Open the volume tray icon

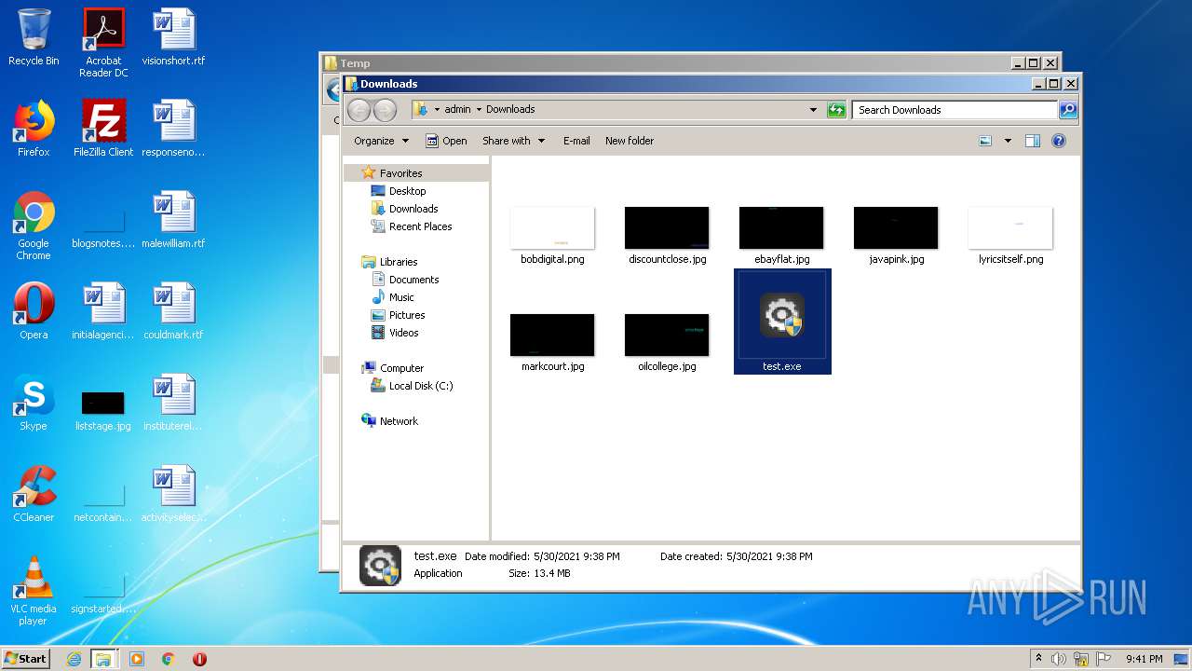(1059, 659)
